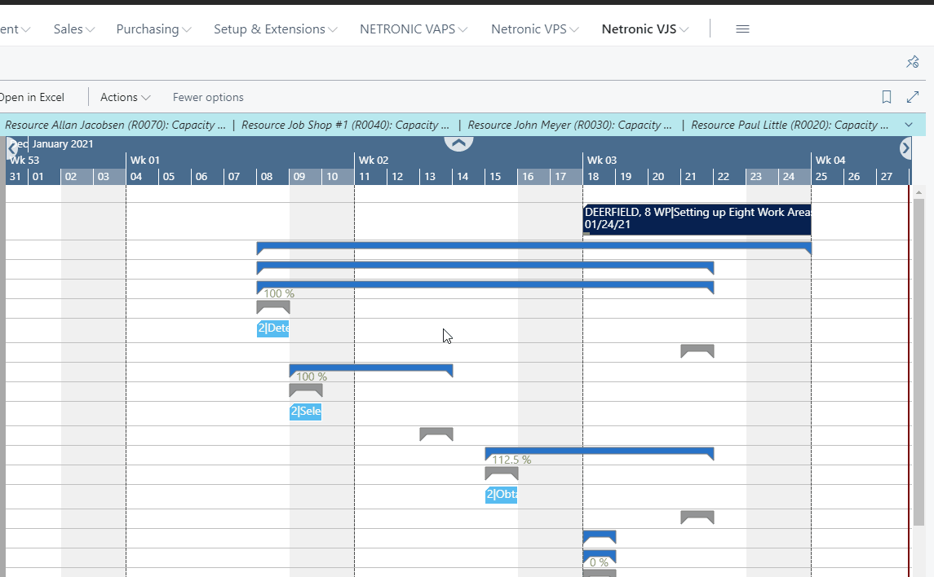Open the Purchasing menu
Image resolution: width=934 pixels, height=577 pixels.
[153, 29]
